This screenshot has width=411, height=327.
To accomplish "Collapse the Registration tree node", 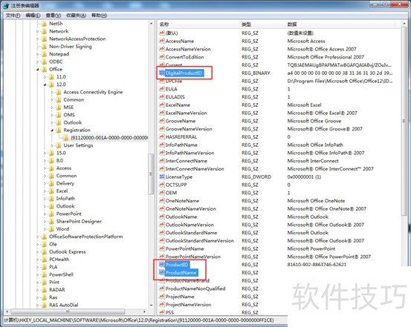I will pyautogui.click(x=52, y=130).
